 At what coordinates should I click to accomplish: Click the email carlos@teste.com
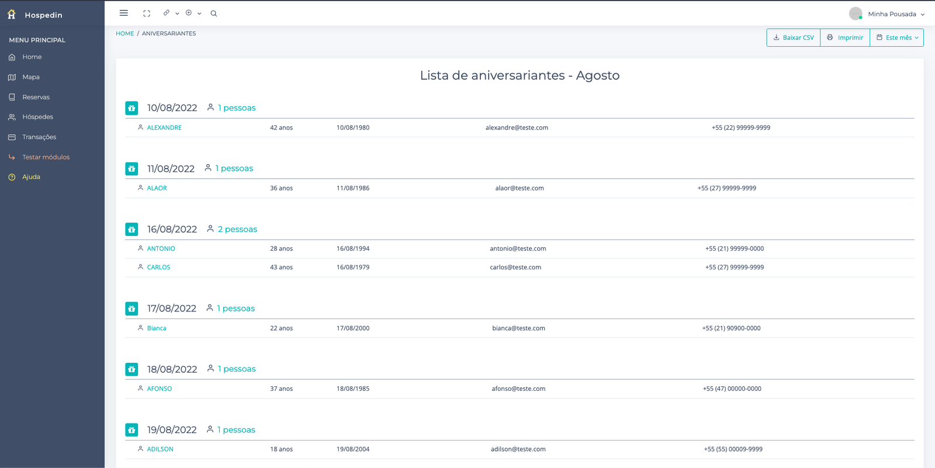(x=515, y=267)
